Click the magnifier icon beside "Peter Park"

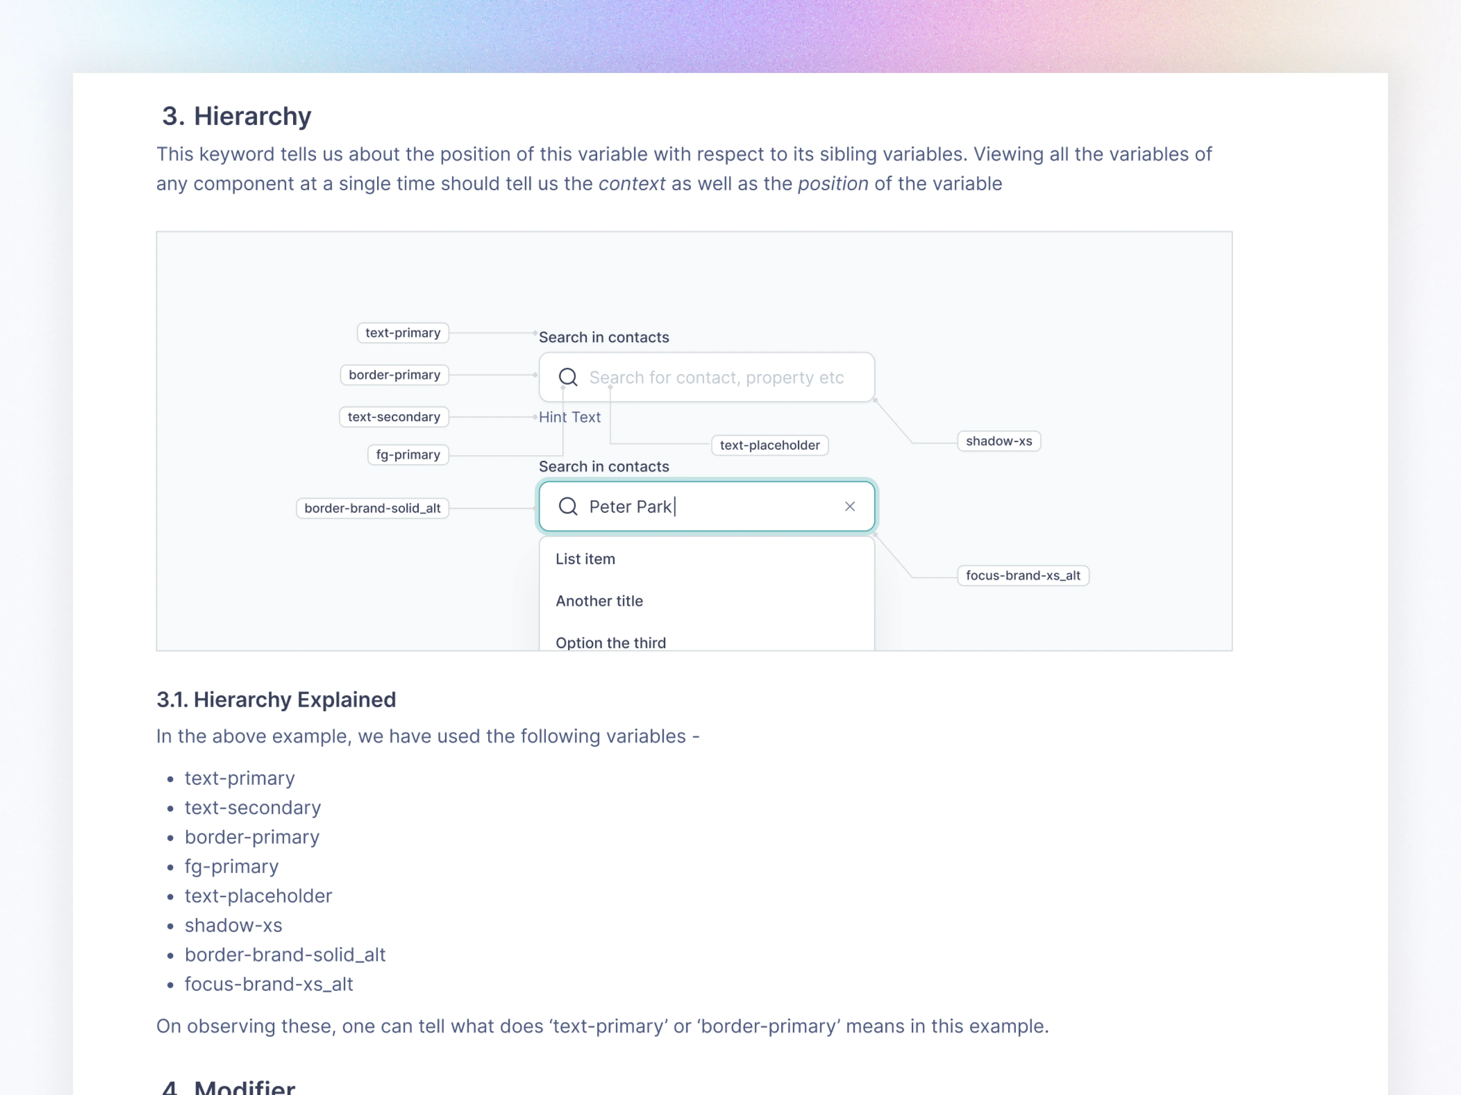pyautogui.click(x=568, y=506)
